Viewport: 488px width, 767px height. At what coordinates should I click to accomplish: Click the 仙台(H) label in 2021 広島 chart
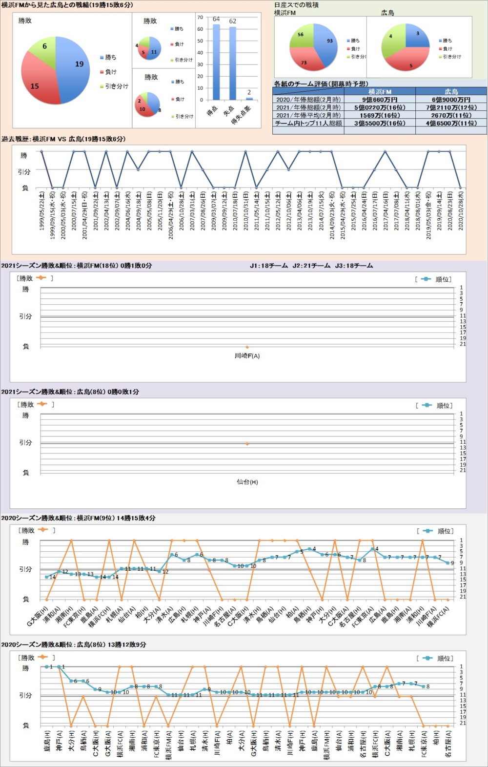coord(247,482)
